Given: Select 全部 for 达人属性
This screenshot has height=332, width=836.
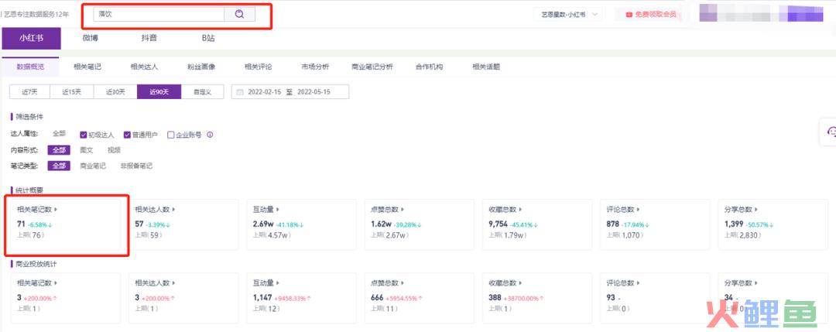Looking at the screenshot, I should click(x=59, y=134).
